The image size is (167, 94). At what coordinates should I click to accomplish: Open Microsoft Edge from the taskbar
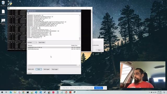[36, 92]
